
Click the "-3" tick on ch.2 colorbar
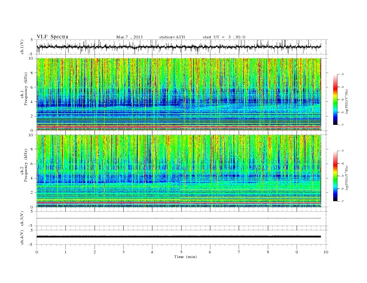tap(342, 151)
